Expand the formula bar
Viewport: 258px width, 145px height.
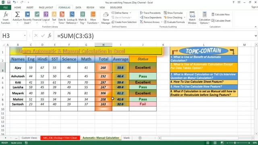[x=256, y=36]
